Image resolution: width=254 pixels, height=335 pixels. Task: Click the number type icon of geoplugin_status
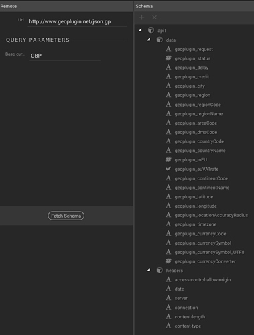[x=168, y=58]
